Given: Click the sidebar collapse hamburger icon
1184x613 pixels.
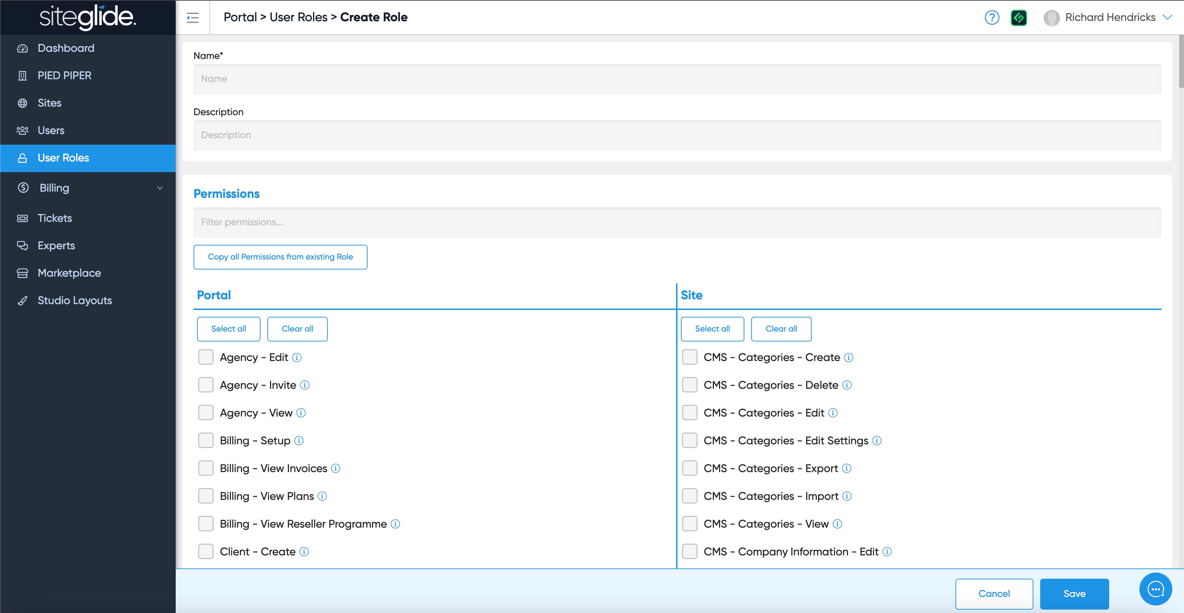Looking at the screenshot, I should point(193,17).
